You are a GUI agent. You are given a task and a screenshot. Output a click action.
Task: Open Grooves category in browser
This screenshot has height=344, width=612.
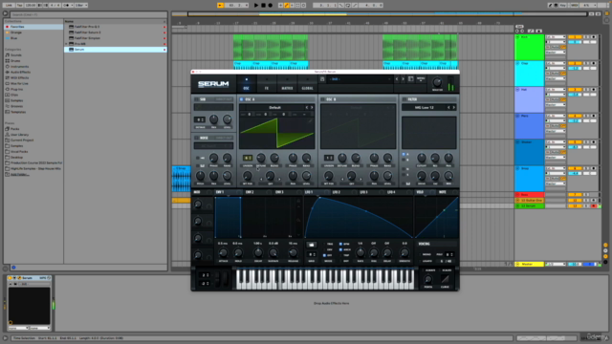coord(16,106)
